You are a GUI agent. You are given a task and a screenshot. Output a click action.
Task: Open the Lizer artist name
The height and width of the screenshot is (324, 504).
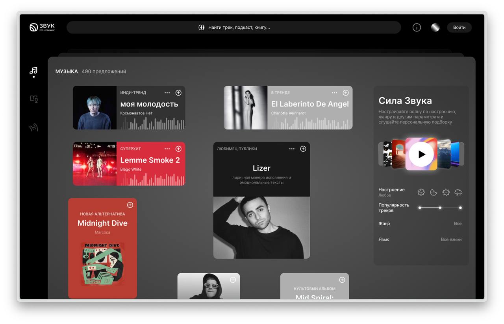coord(261,168)
